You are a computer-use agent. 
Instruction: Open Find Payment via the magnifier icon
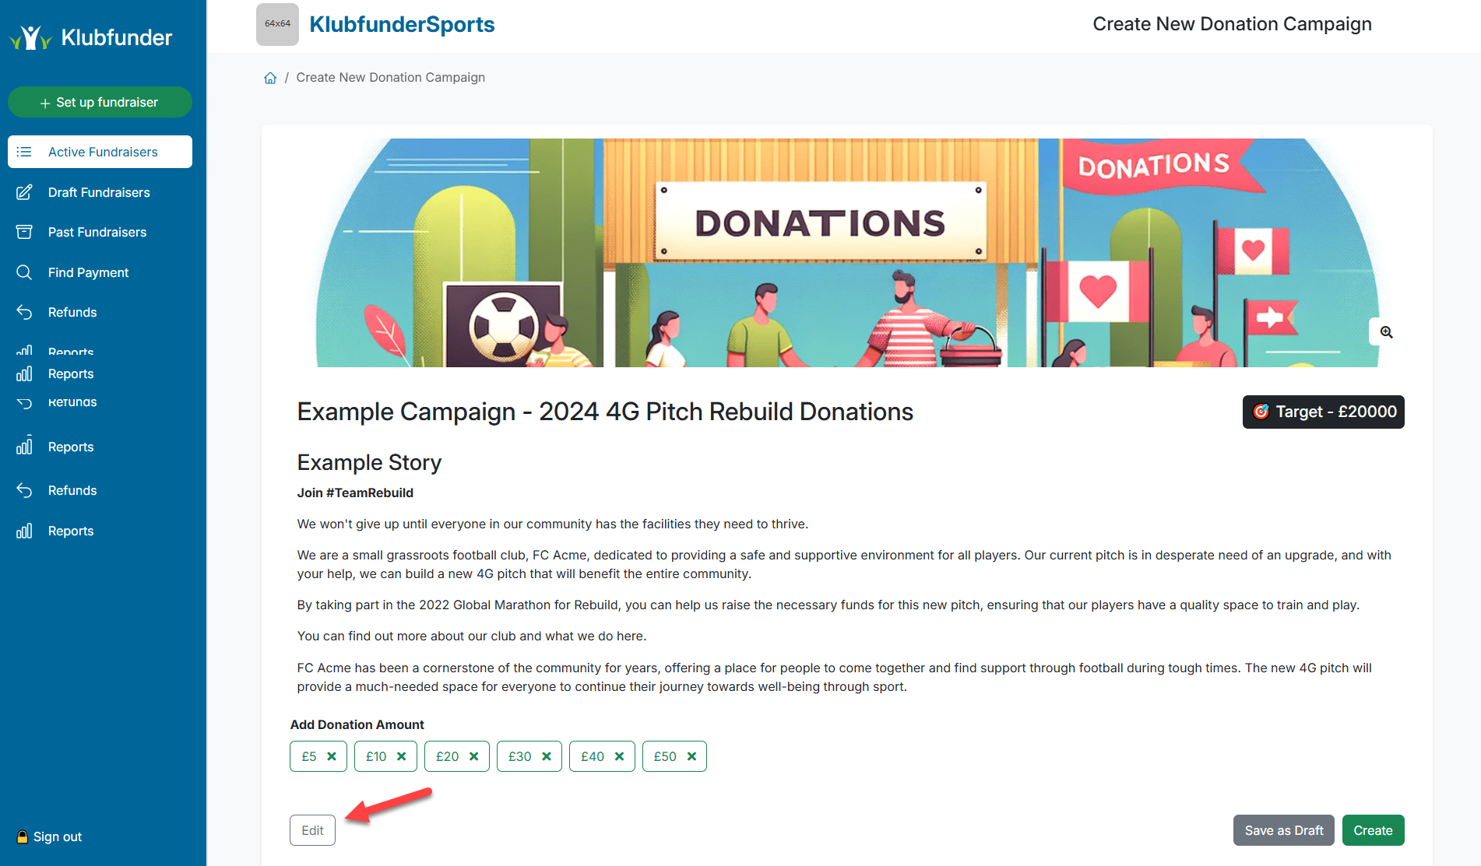coord(23,272)
